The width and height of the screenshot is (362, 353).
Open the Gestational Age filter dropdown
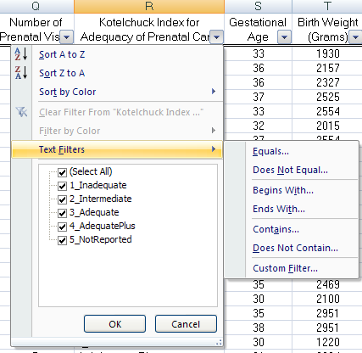[284, 37]
